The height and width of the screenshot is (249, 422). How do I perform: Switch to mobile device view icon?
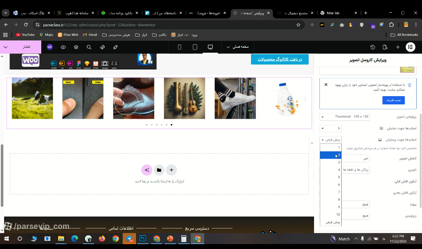click(180, 47)
